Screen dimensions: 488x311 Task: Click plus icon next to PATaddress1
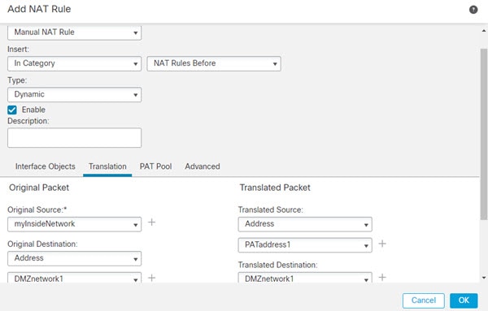[382, 244]
